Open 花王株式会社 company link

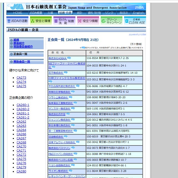[x=56, y=73]
